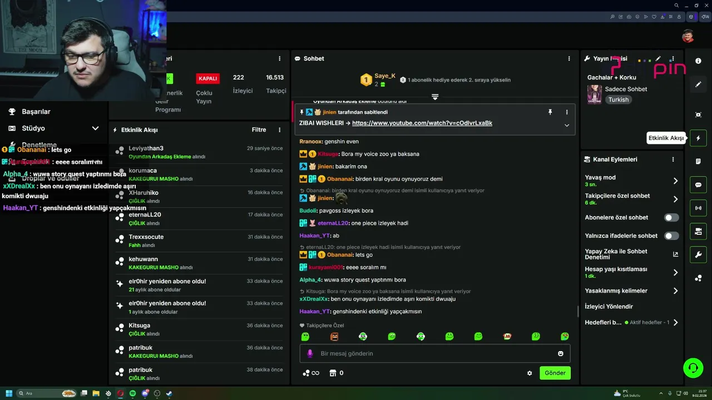
Task: Open the info panel icon in the right sidebar
Action: point(698,61)
